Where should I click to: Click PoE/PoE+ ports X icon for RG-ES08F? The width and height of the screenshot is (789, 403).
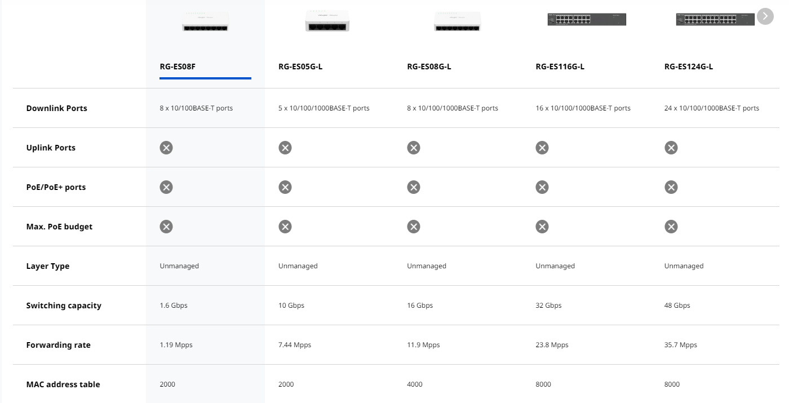166,187
